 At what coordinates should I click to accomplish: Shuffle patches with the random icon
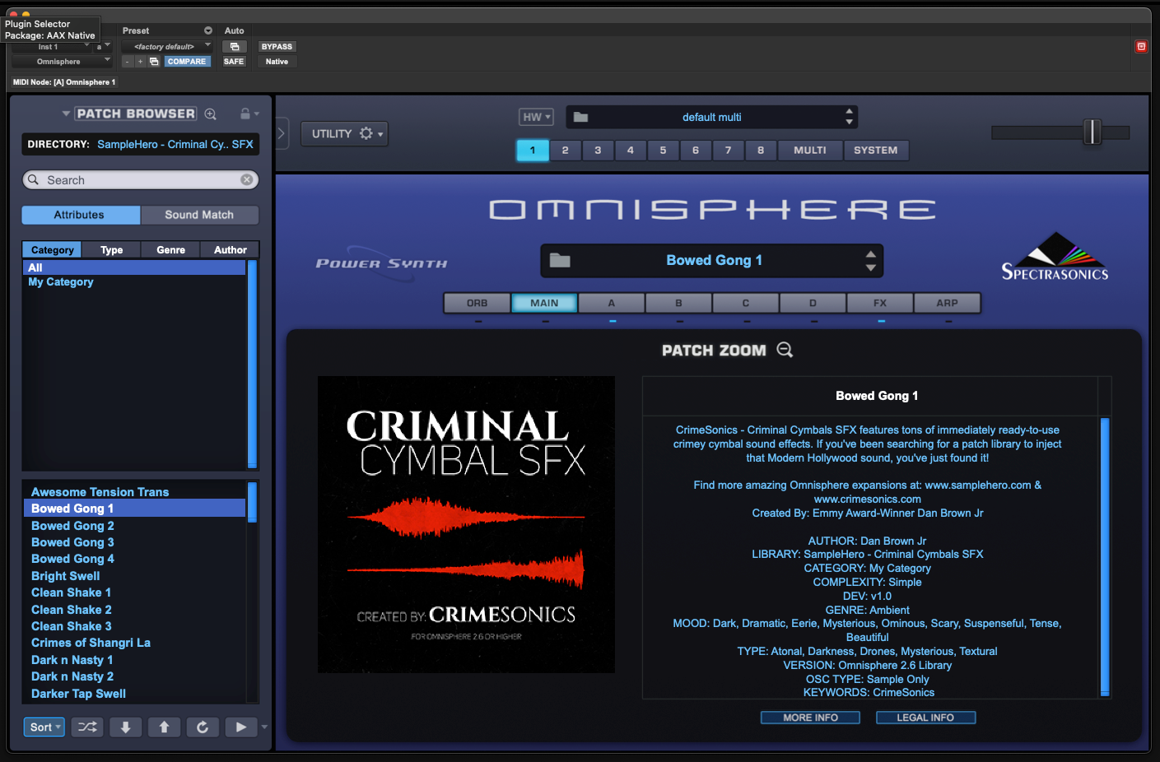[87, 727]
